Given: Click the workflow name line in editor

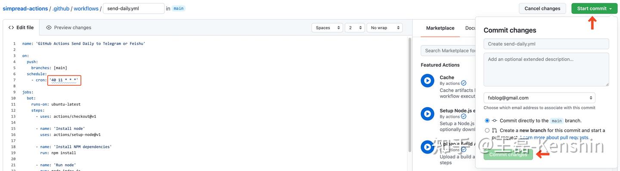Looking at the screenshot, I should click(x=84, y=44).
